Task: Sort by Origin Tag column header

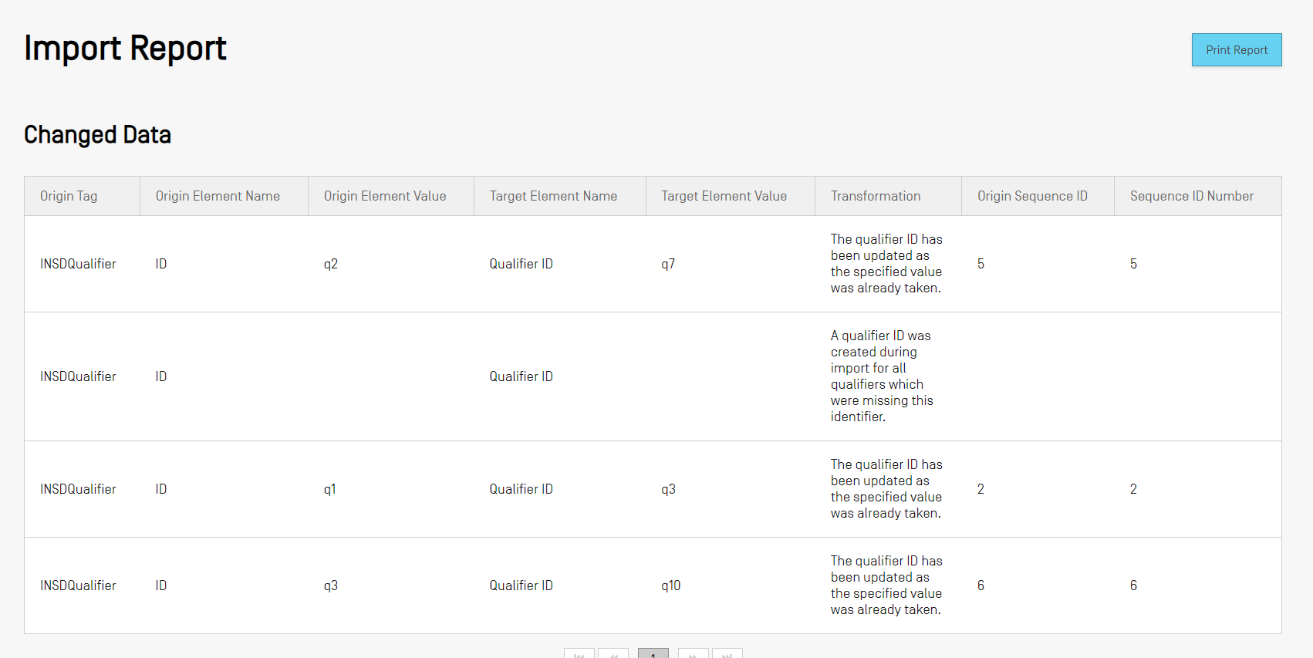Action: coord(69,196)
